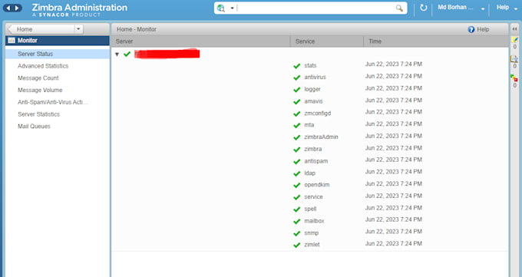Image resolution: width=522 pixels, height=277 pixels.
Task: Click the notes icon in right strip
Action: (514, 40)
